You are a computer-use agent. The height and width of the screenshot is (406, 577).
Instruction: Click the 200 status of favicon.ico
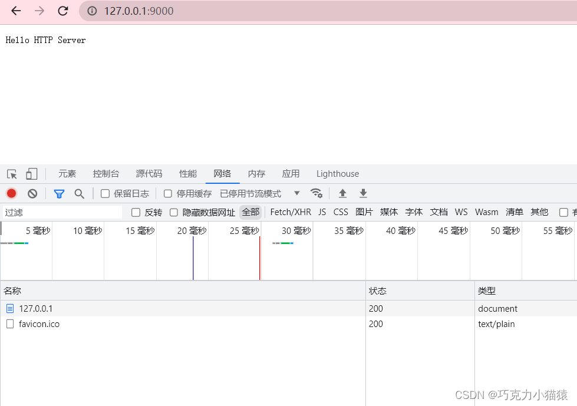click(x=375, y=324)
